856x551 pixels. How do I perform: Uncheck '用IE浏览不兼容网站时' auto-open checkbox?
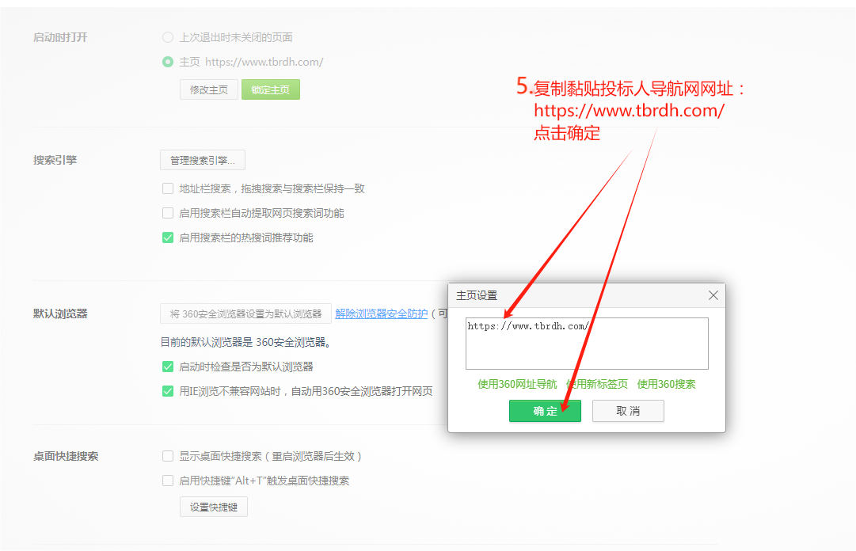[168, 391]
